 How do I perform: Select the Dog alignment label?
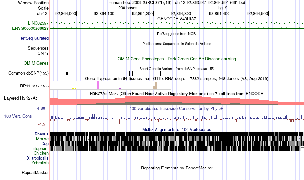(x=45, y=144)
